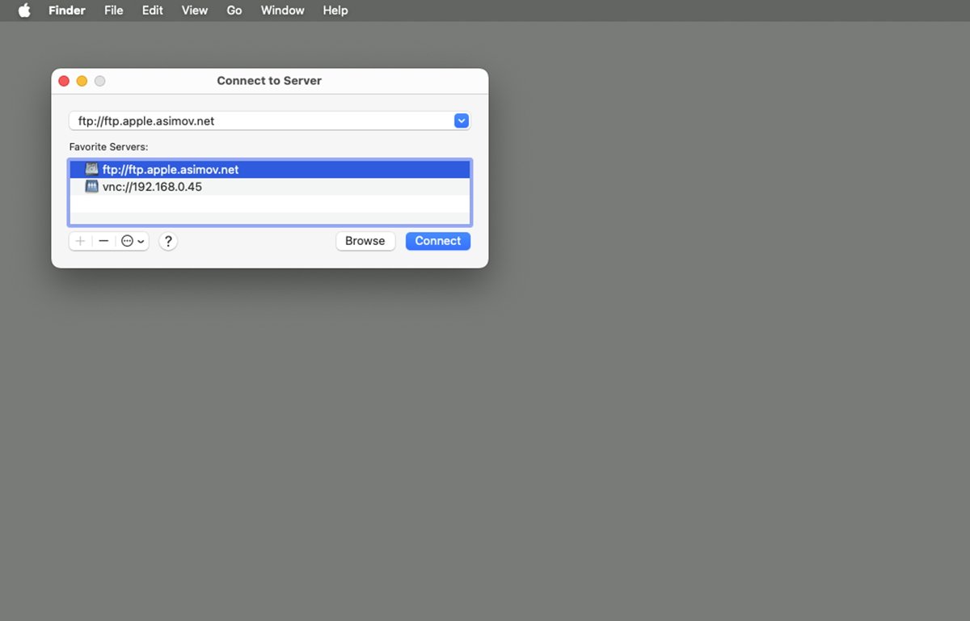Open the options menu below the server list
The height and width of the screenshot is (621, 970).
point(128,241)
